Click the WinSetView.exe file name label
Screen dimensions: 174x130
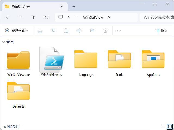(18, 75)
